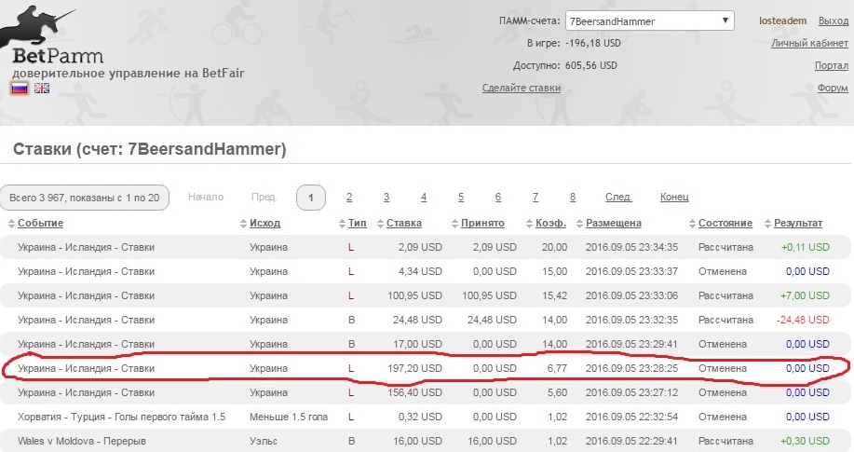Click the losteadem username
854x452 pixels.
(780, 21)
